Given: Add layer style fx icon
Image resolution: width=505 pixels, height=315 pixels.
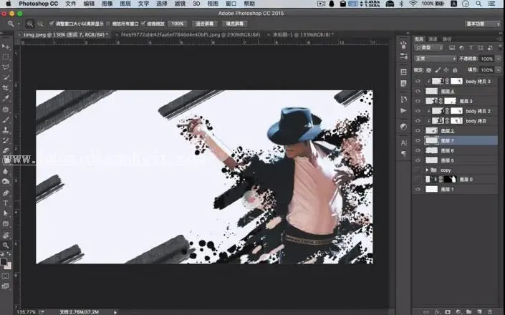Looking at the screenshot, I should pos(437,312).
